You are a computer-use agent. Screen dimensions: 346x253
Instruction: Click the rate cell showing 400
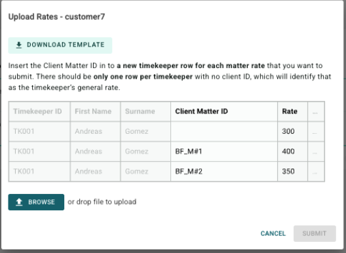point(293,151)
